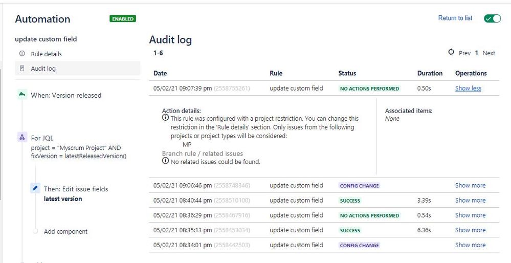Click the Status column header
Screen dimensions: 511x263
tap(347, 73)
